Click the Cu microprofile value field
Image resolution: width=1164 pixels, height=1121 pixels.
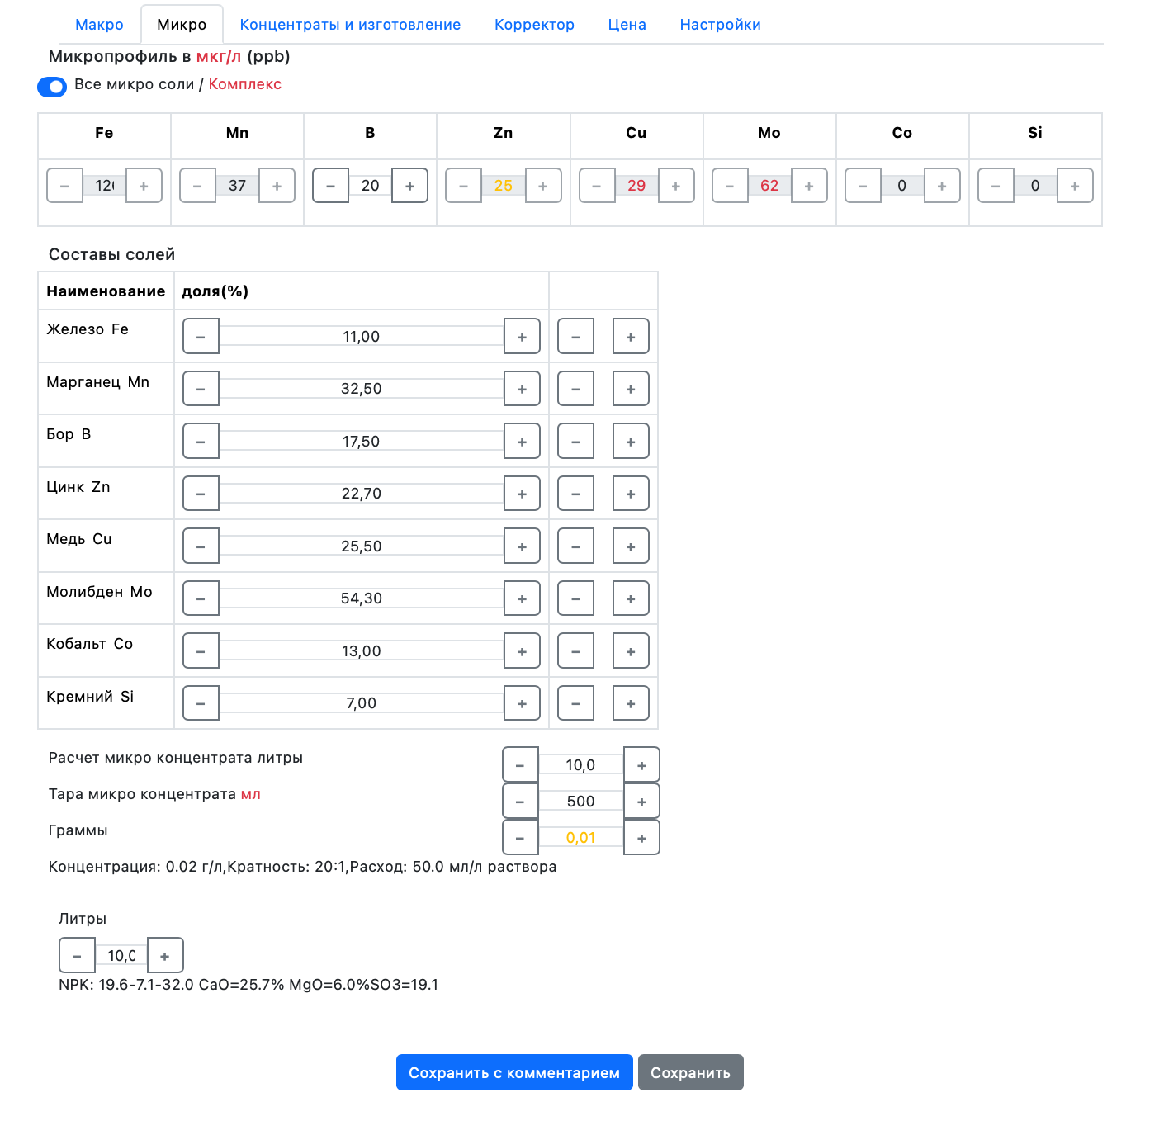pyautogui.click(x=636, y=186)
